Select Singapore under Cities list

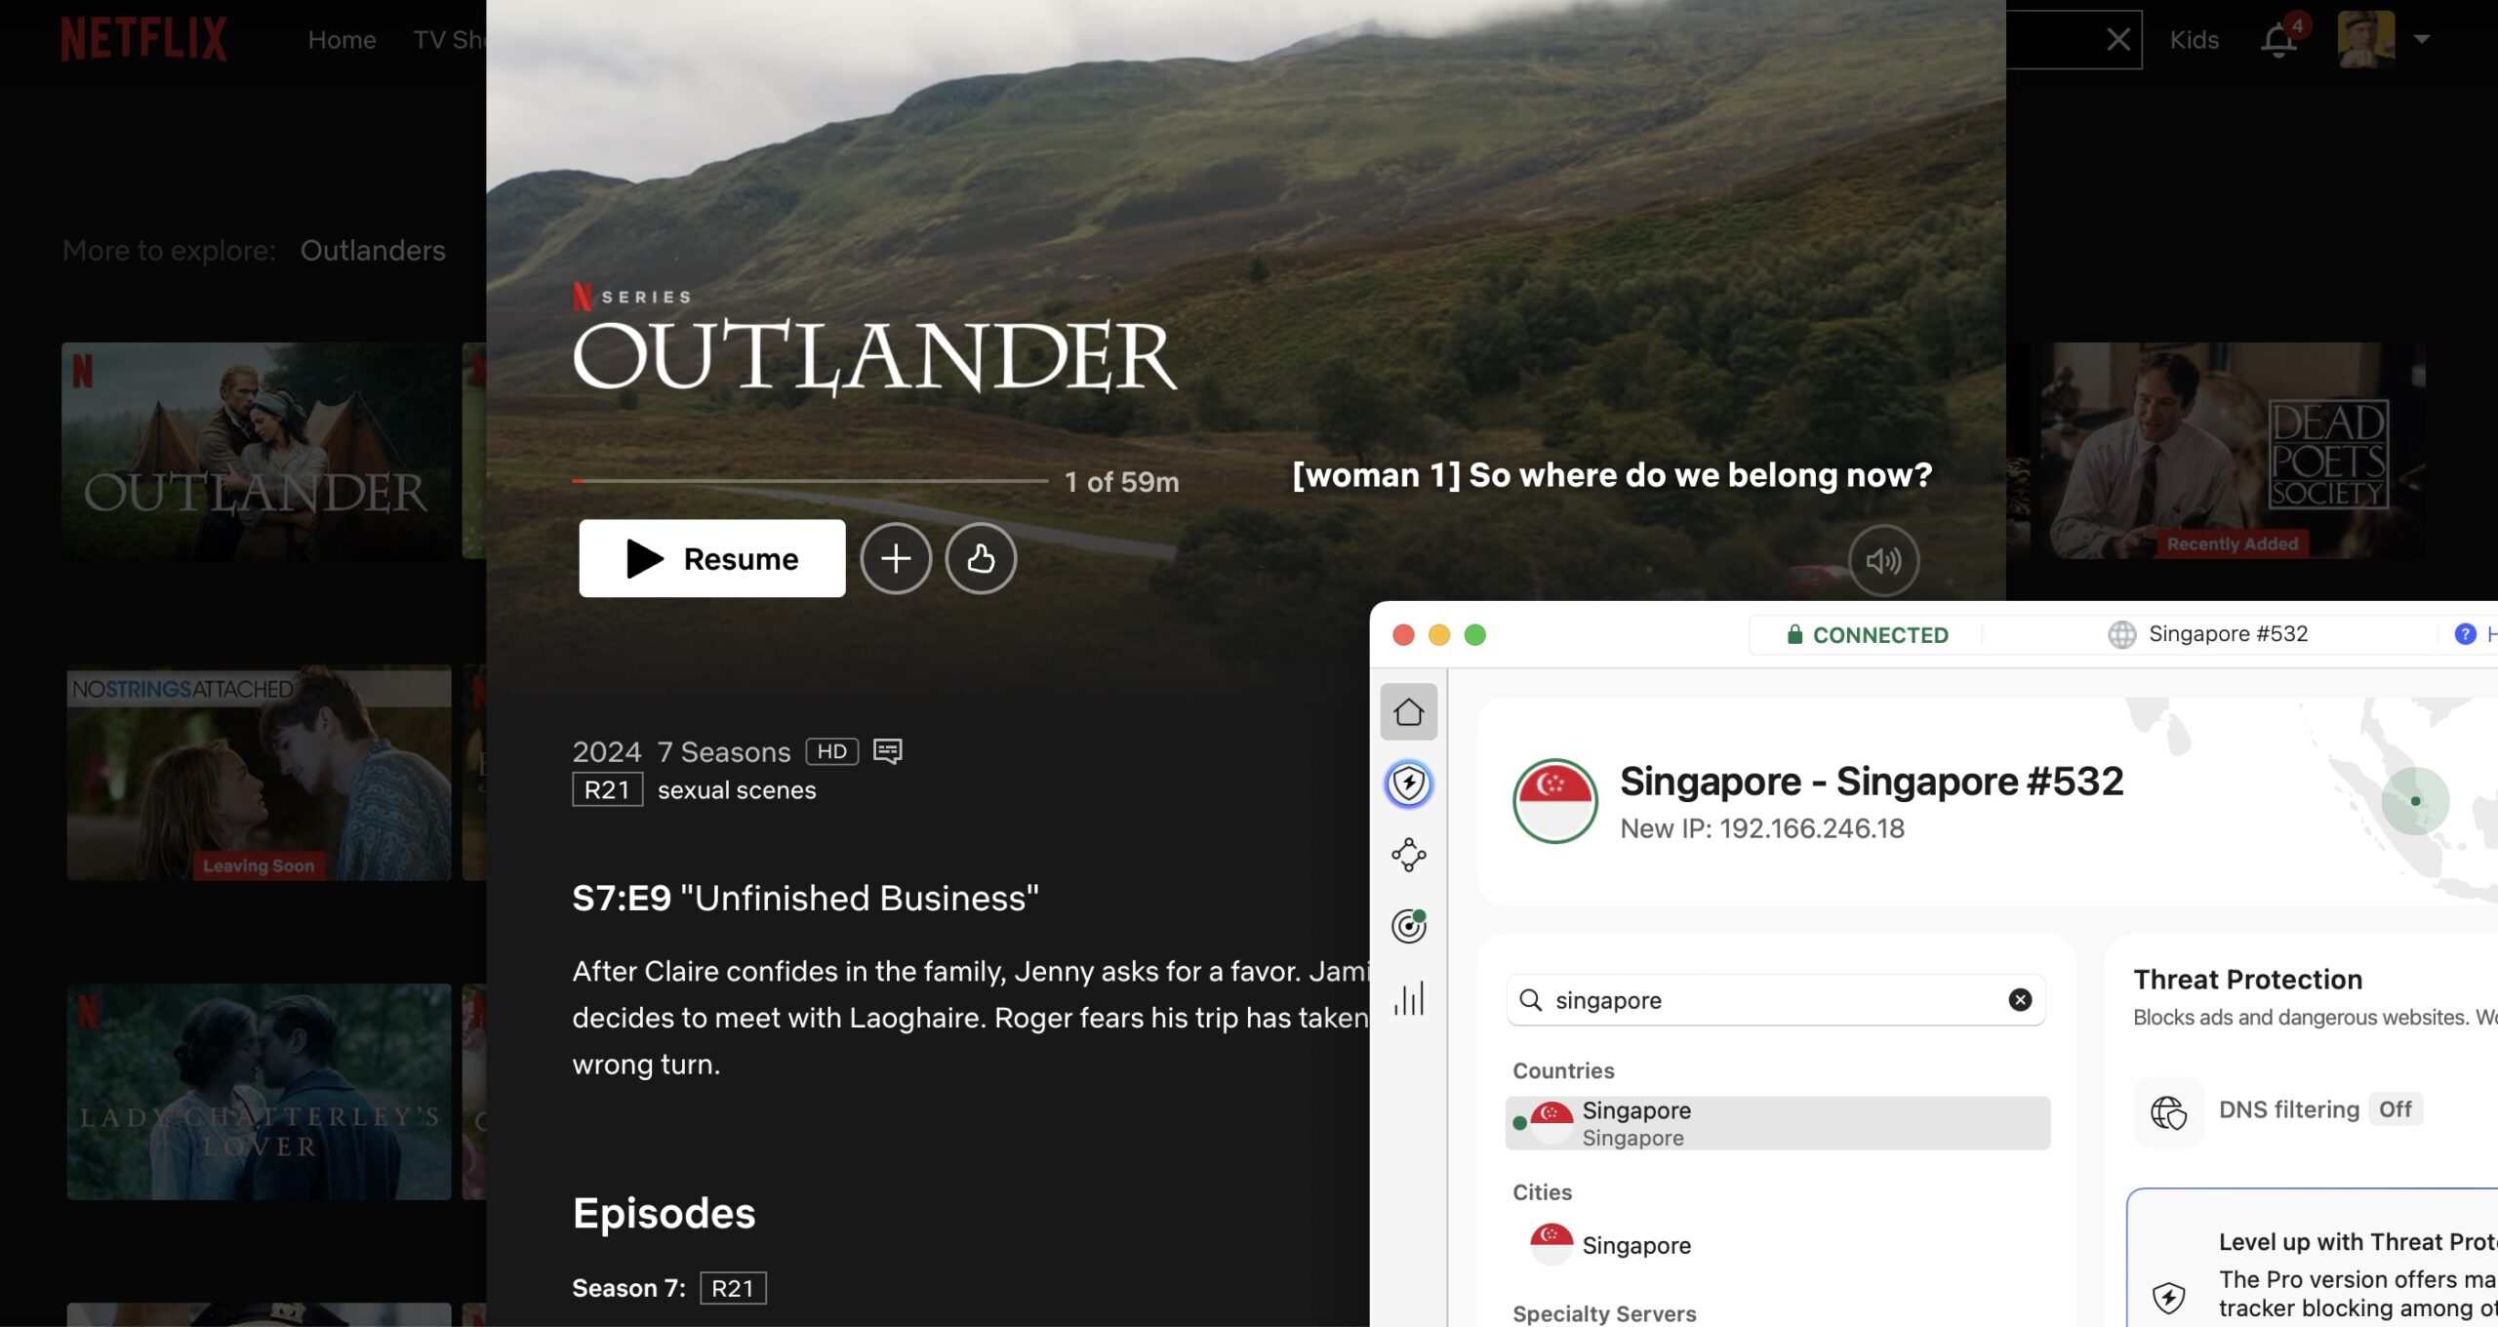click(1635, 1244)
